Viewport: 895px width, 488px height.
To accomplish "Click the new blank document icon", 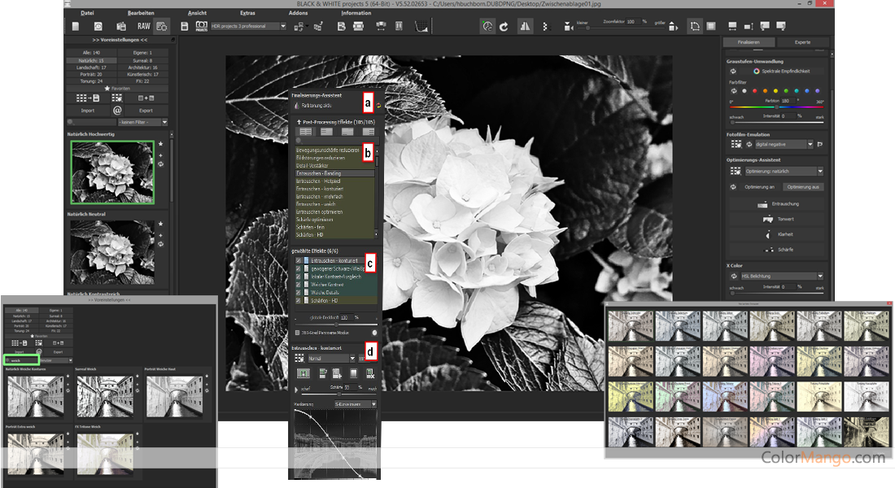I will pos(76,26).
